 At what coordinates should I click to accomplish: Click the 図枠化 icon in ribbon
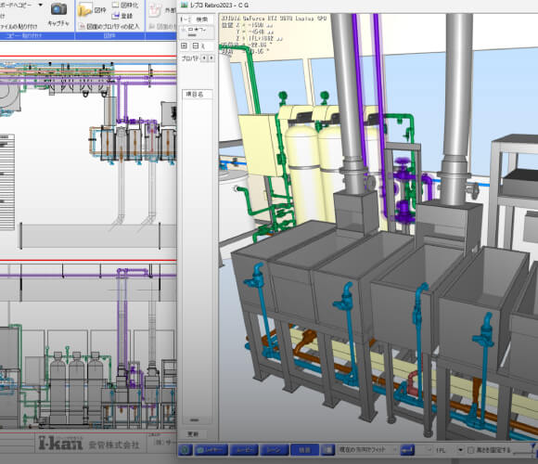pyautogui.click(x=116, y=5)
